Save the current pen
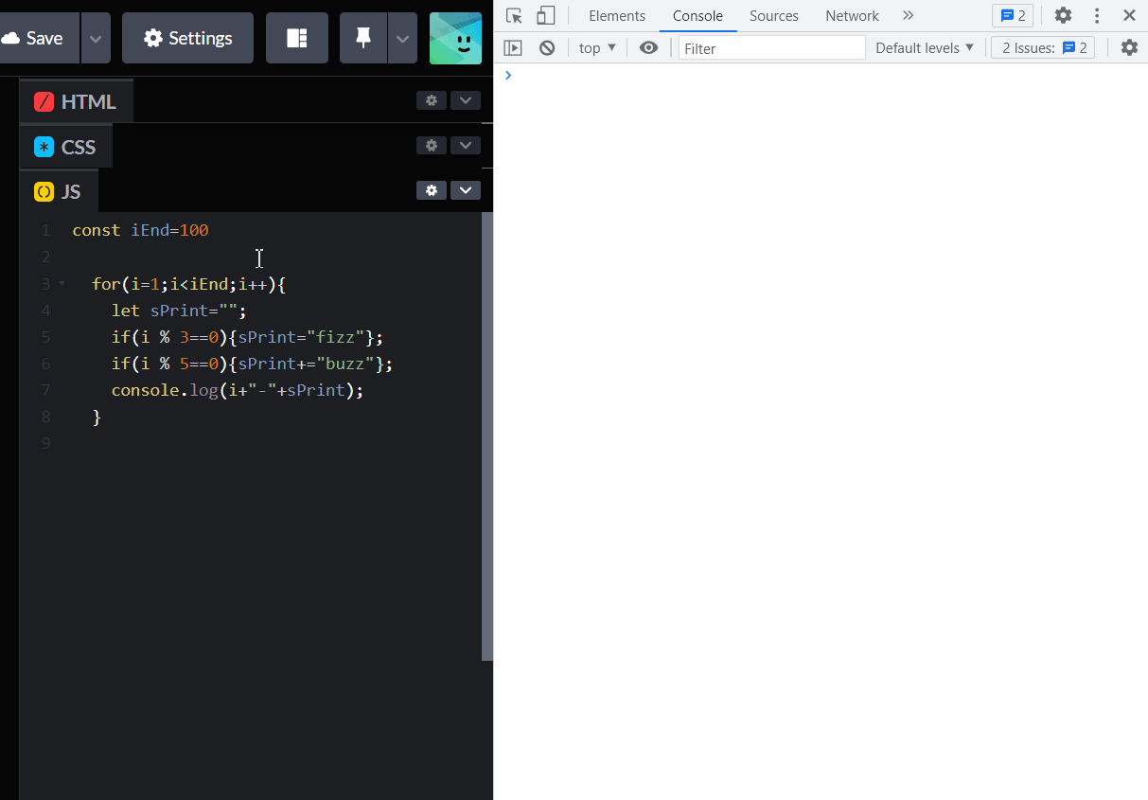The height and width of the screenshot is (800, 1148). 40,38
